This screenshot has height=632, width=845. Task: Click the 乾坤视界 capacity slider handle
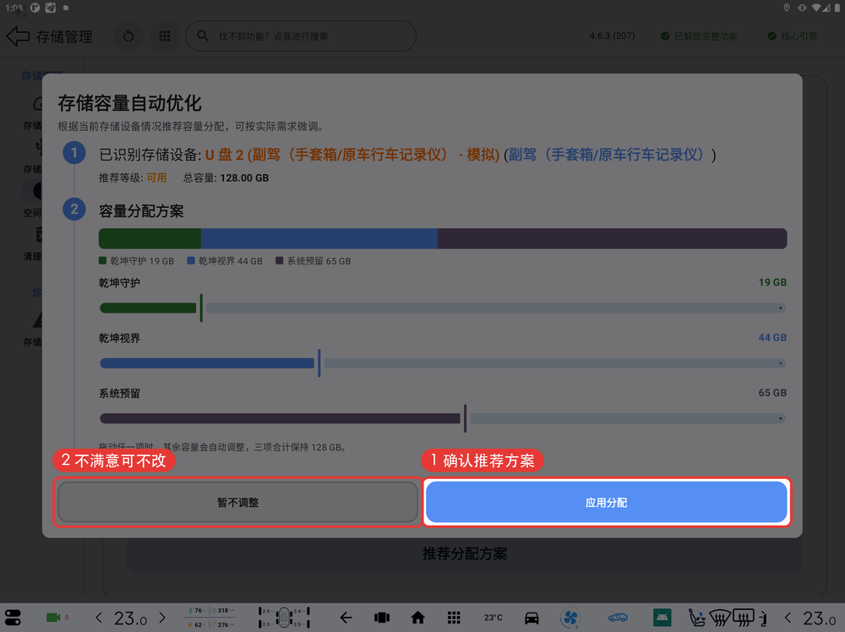pyautogui.click(x=319, y=363)
